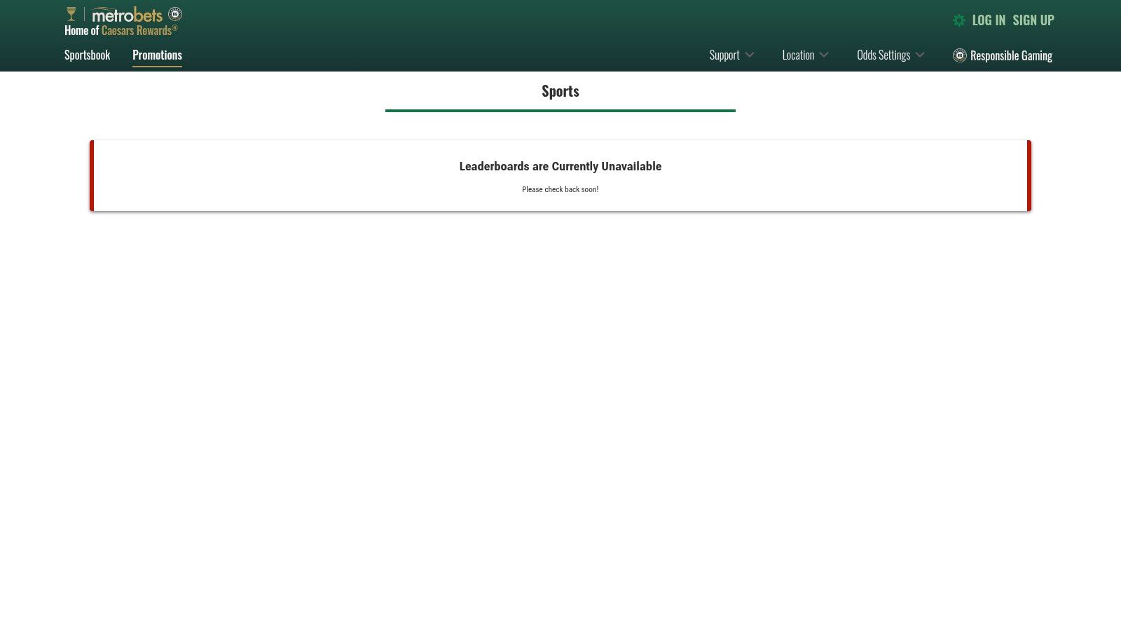Click the gold trophy icon
This screenshot has height=631, width=1121.
pos(70,13)
